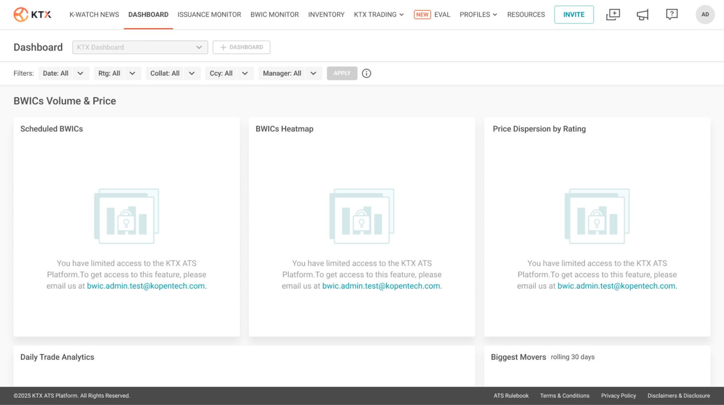Email bwic admin link in Scheduled BWICs
724x405 pixels.
[147, 286]
